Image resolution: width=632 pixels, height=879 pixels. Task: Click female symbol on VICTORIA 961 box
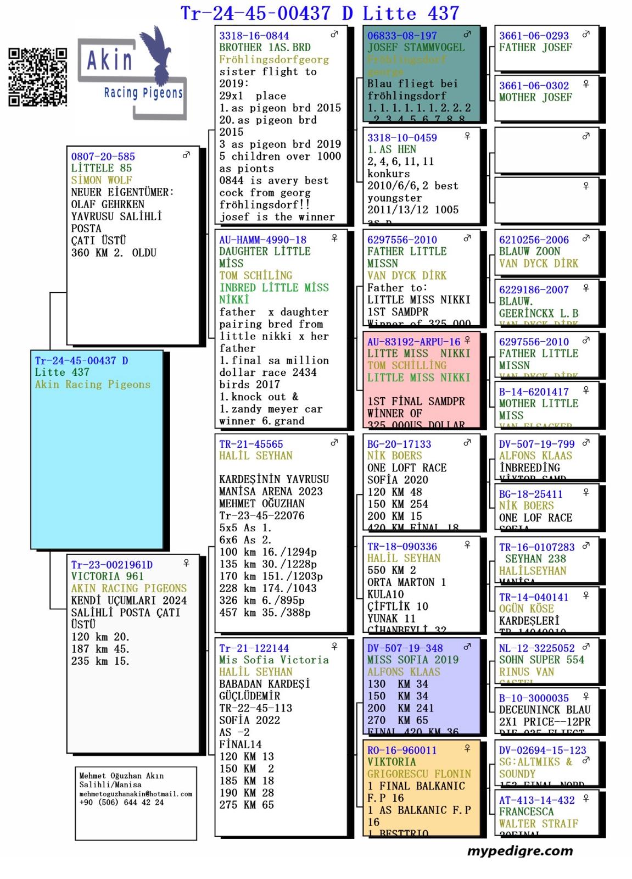(187, 563)
